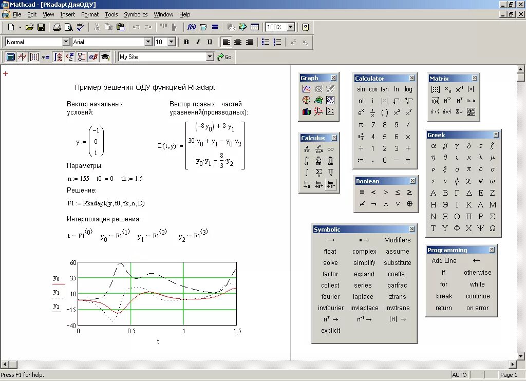
Task: Set center text alignment
Action: tap(238, 42)
